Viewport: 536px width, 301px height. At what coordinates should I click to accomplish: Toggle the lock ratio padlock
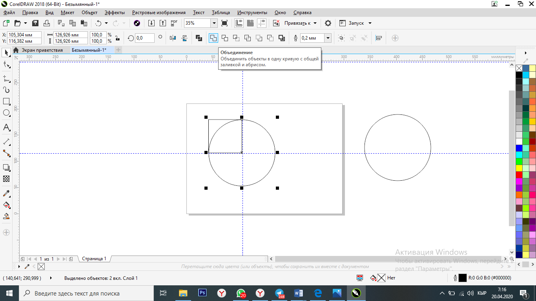point(117,38)
